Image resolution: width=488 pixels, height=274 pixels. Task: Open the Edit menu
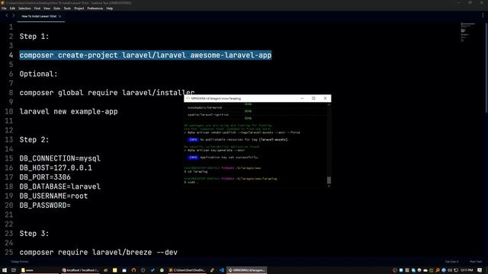click(x=12, y=8)
